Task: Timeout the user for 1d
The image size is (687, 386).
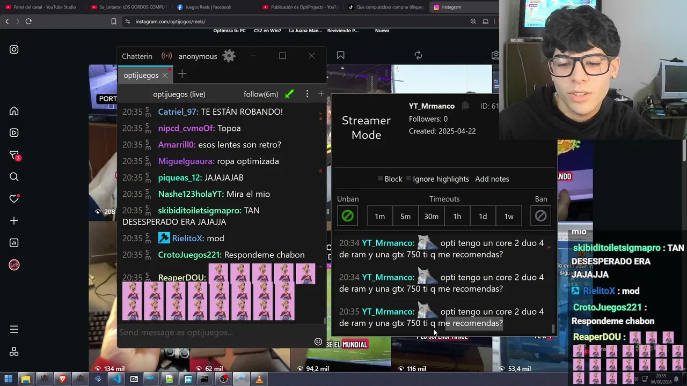Action: coord(483,216)
